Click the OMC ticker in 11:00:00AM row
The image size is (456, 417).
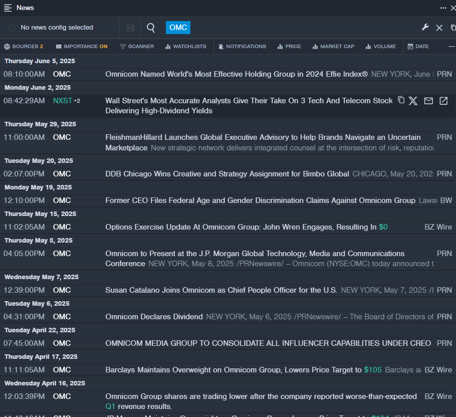[x=62, y=137]
